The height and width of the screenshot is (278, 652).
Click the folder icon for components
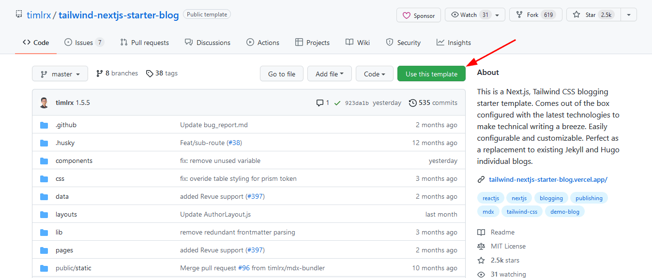point(44,161)
